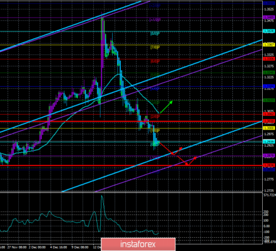This screenshot has height=251, width=276.
Task: Click the purple 1.3489 price tag
Action: [269, 17]
